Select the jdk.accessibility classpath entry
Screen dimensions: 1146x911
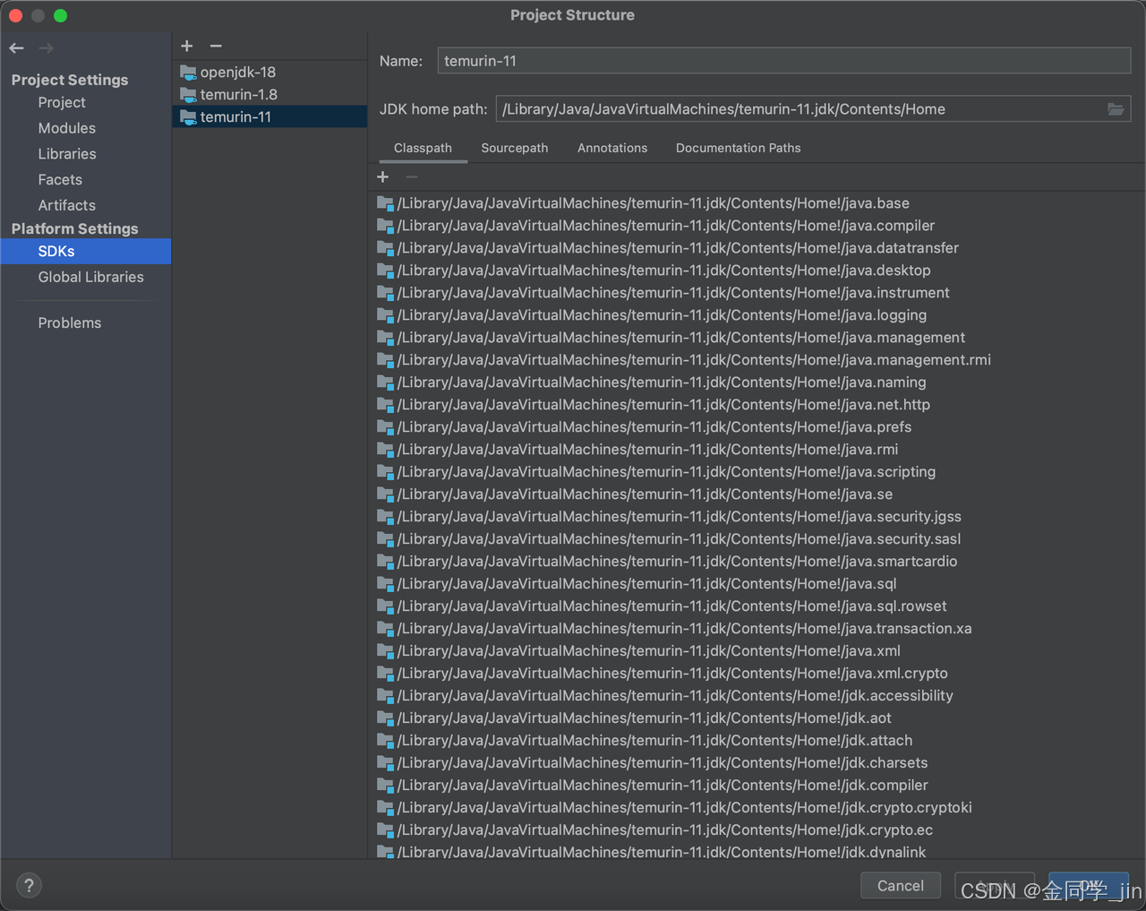point(675,696)
